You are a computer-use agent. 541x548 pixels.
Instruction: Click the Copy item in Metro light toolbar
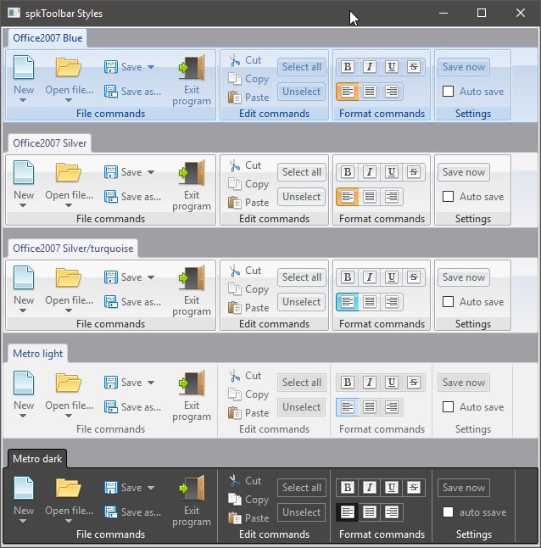(x=248, y=394)
